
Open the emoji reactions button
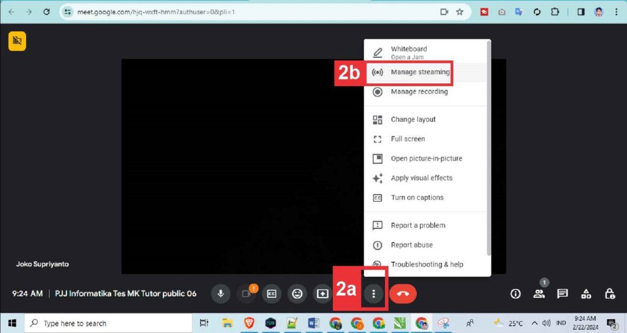click(297, 294)
